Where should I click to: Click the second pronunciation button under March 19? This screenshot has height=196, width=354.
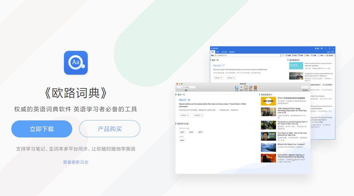tap(198, 116)
